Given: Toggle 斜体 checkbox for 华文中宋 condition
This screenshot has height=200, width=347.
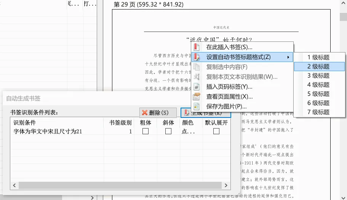Looking at the screenshot, I should coord(168,131).
